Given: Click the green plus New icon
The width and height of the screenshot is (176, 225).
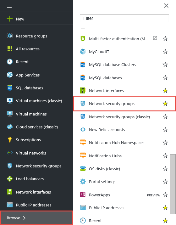Looking at the screenshot, I should [x=10, y=19].
